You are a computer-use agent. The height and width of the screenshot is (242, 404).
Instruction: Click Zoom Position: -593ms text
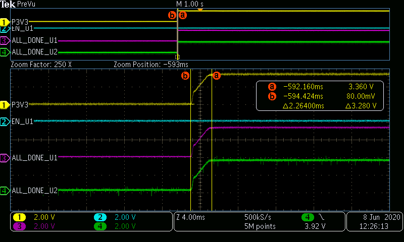coord(151,65)
